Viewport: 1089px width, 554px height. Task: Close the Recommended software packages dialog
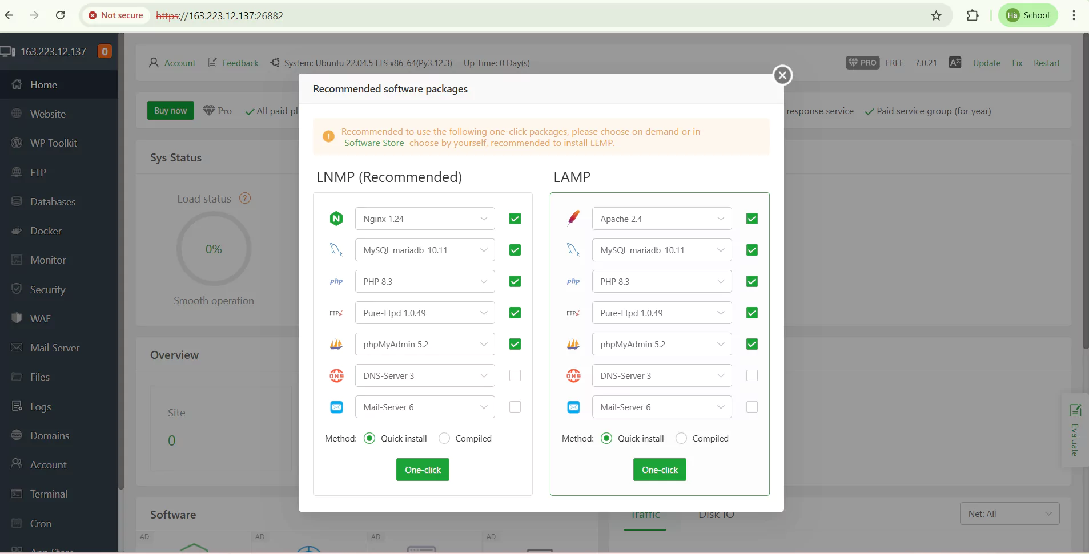coord(782,75)
